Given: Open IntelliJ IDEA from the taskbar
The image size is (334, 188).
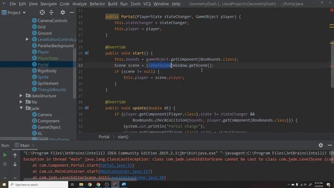Looking at the screenshot, I should point(115,184).
